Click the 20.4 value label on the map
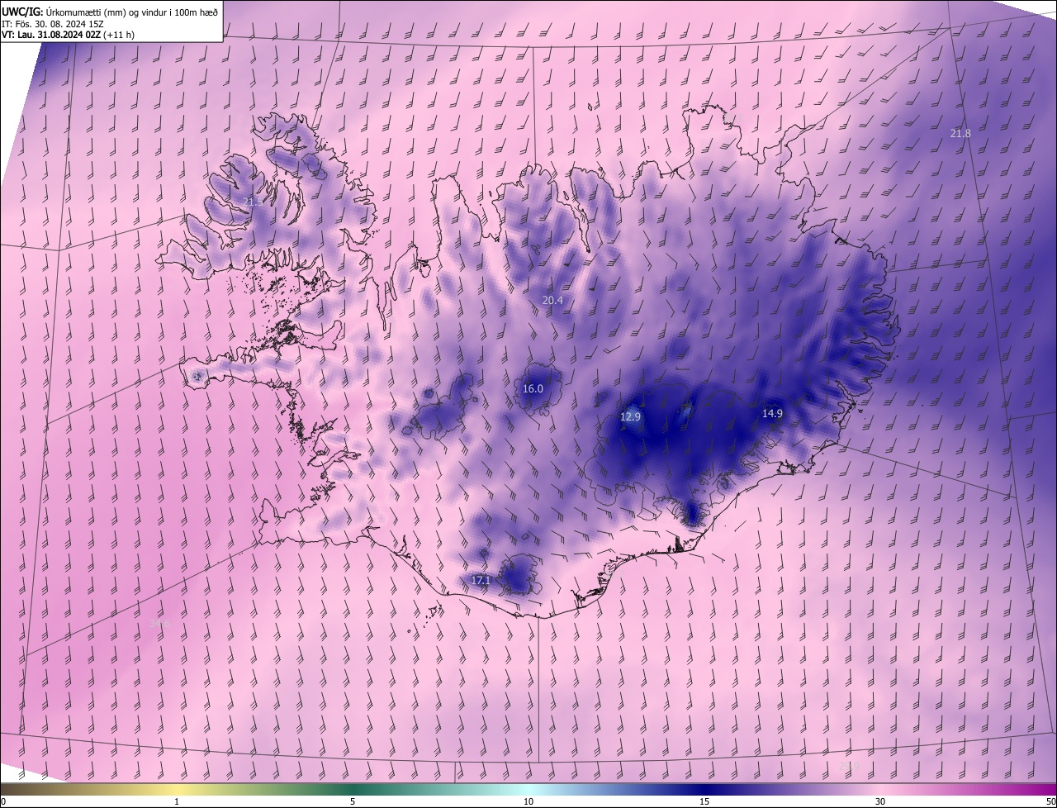The image size is (1057, 808). [x=552, y=301]
